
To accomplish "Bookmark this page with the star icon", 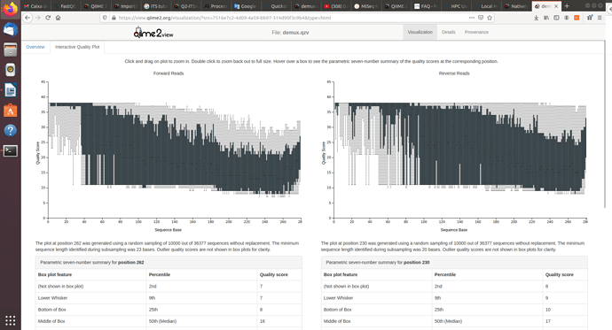I will [x=490, y=18].
